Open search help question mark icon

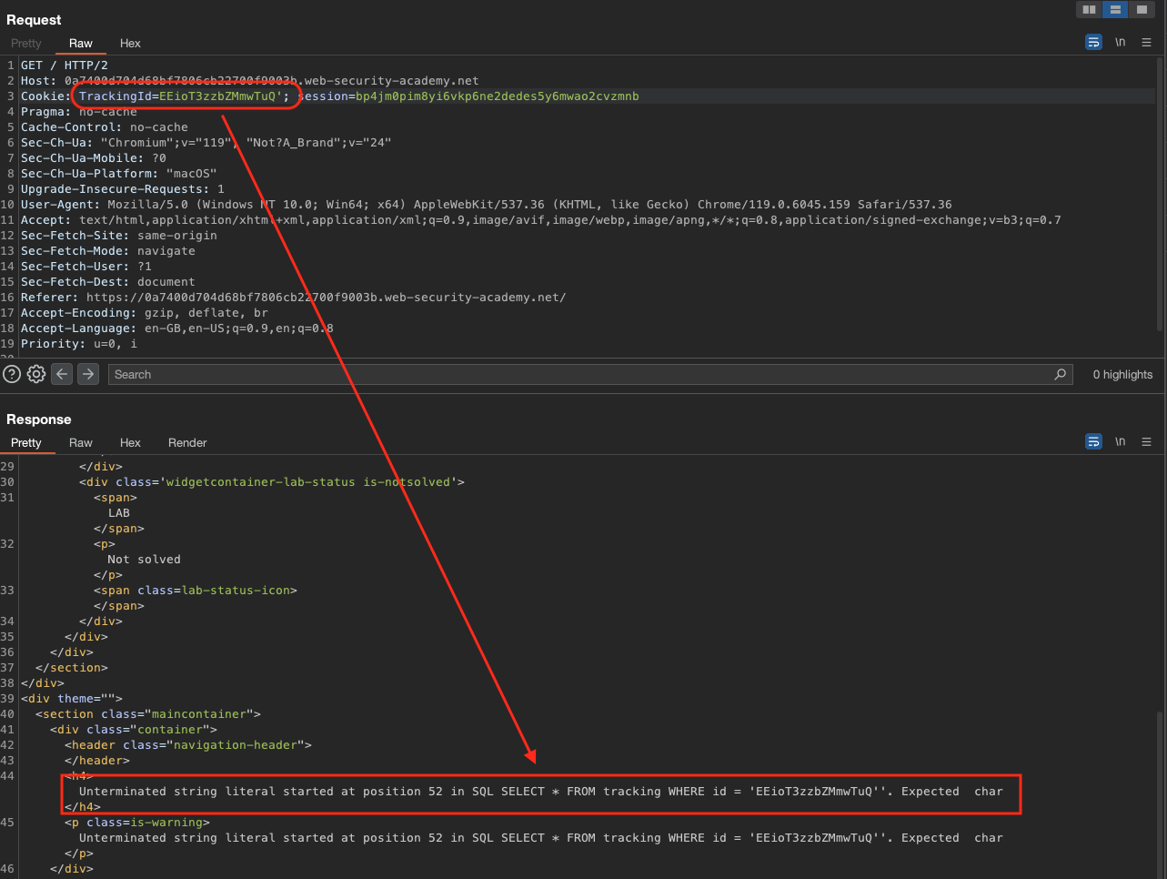[x=12, y=374]
